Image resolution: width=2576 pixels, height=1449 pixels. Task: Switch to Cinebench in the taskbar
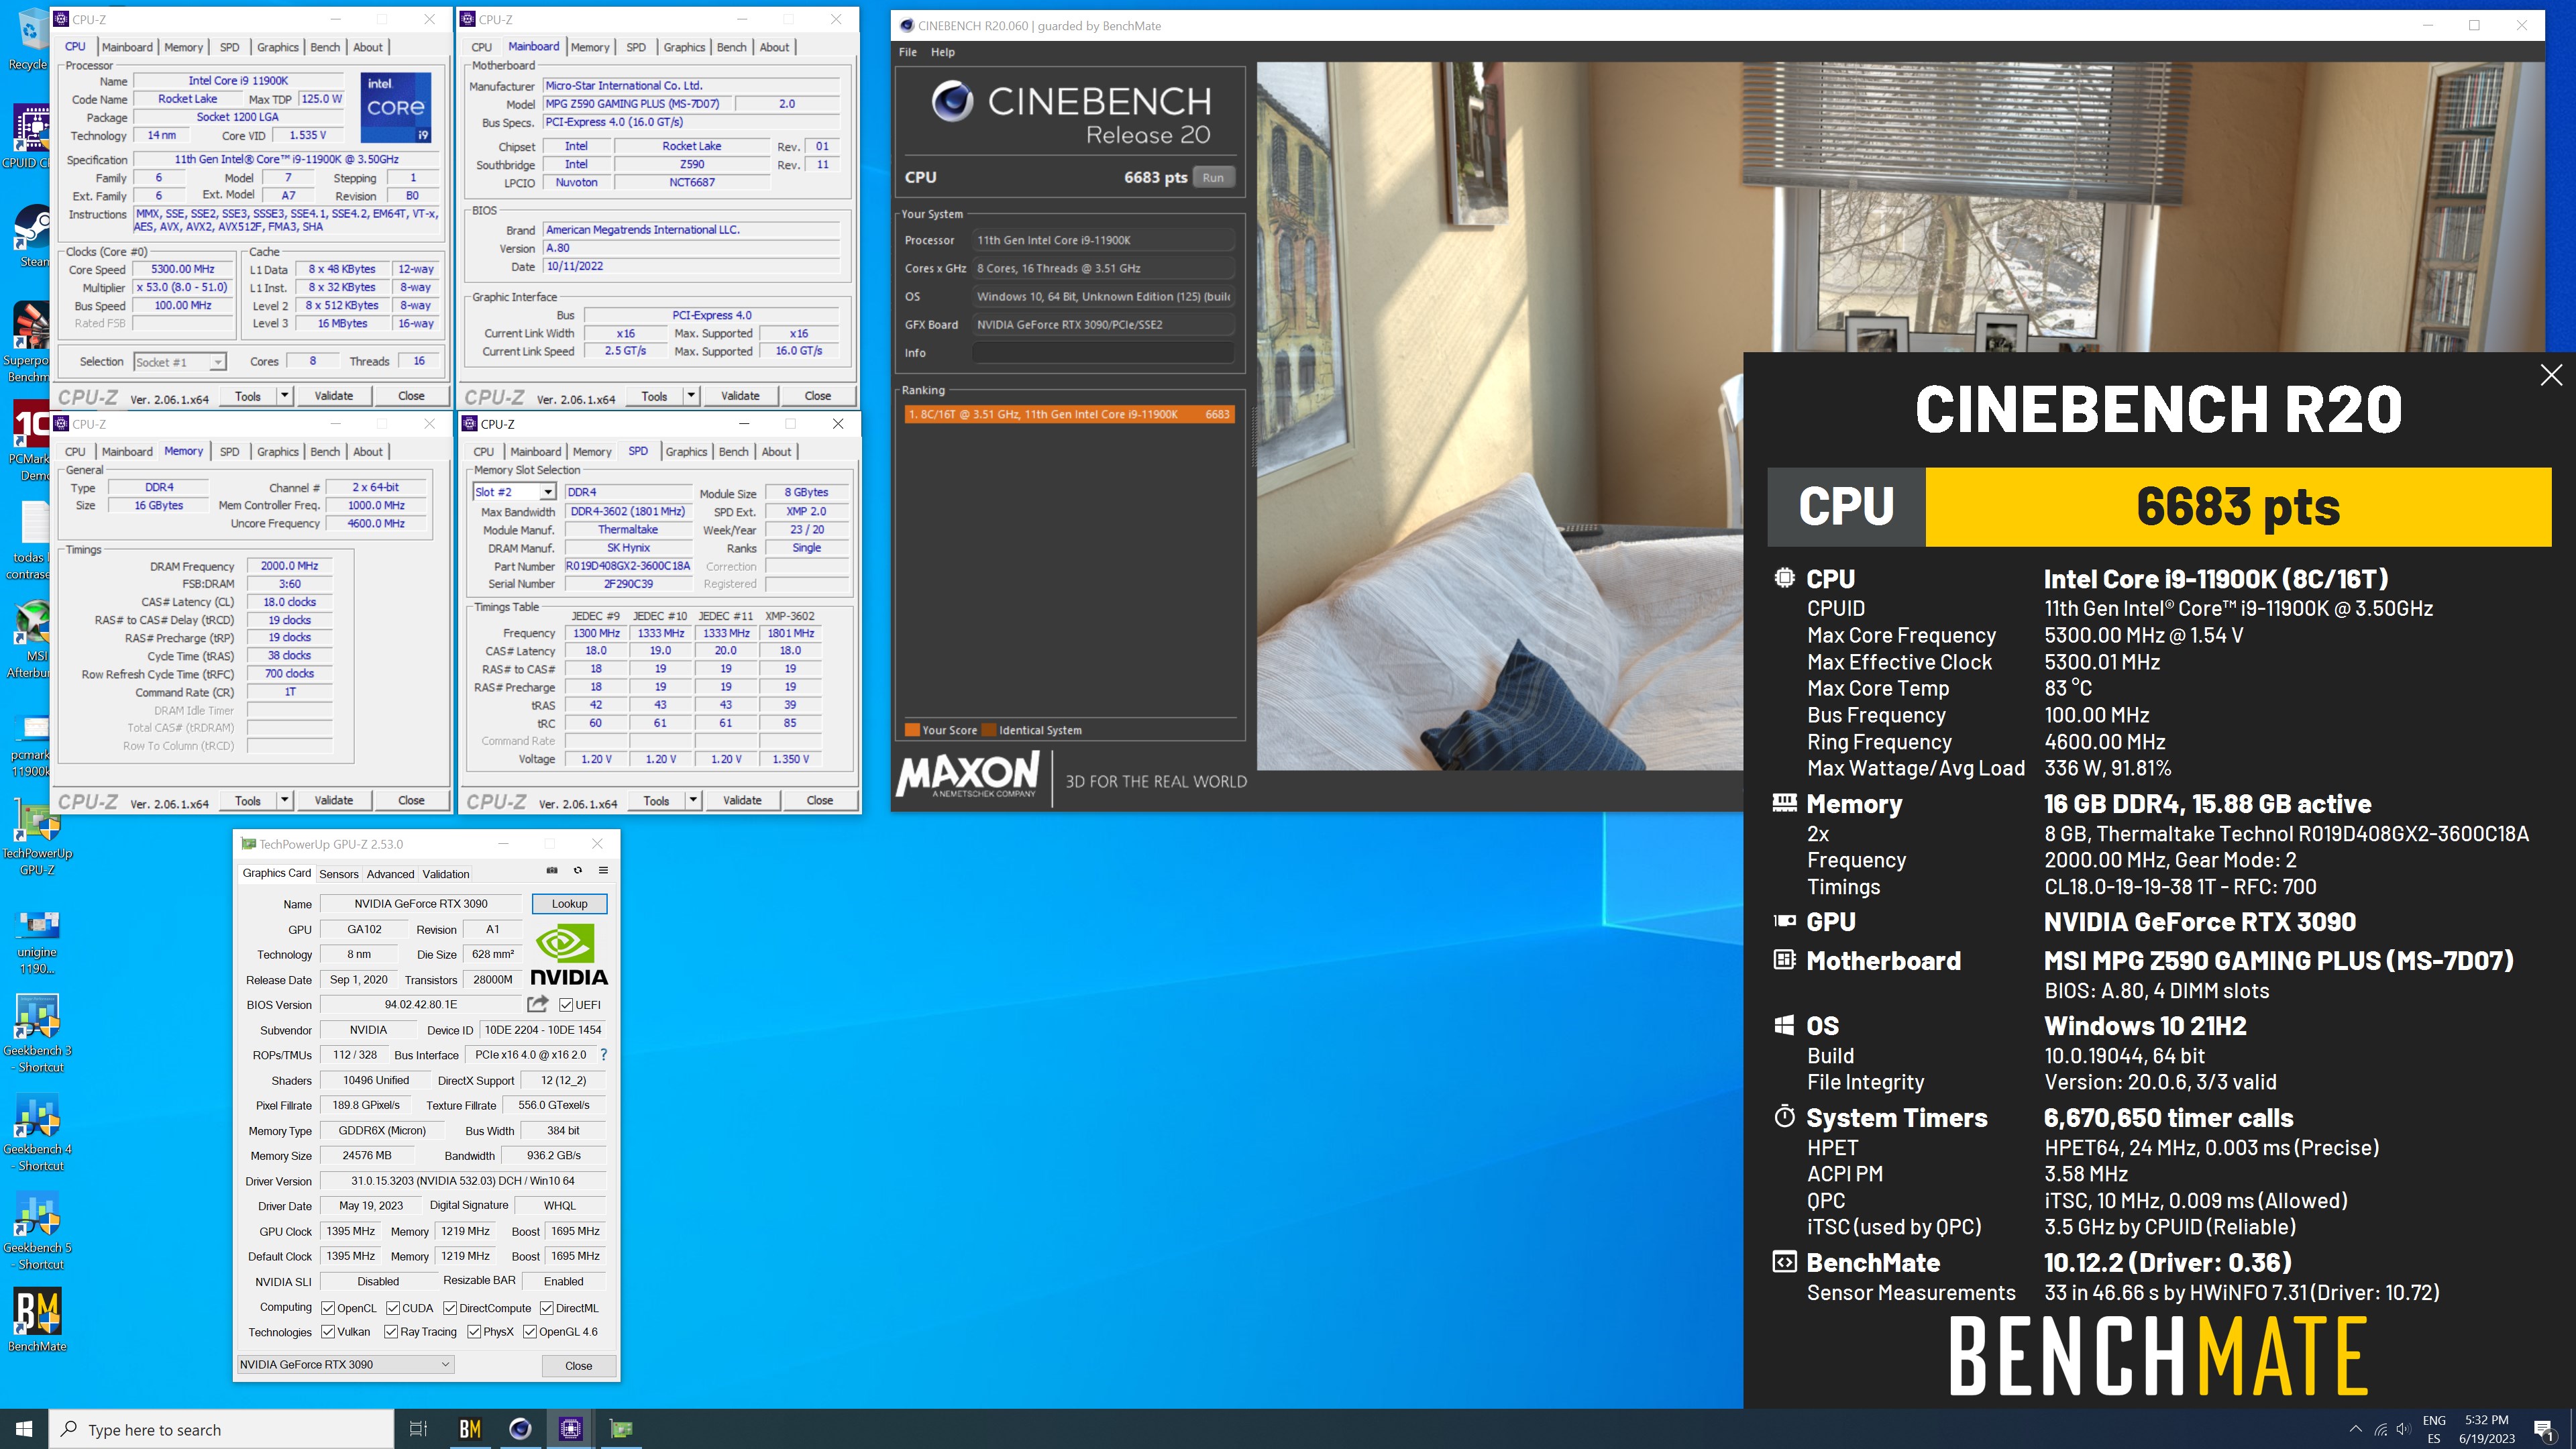tap(520, 1429)
